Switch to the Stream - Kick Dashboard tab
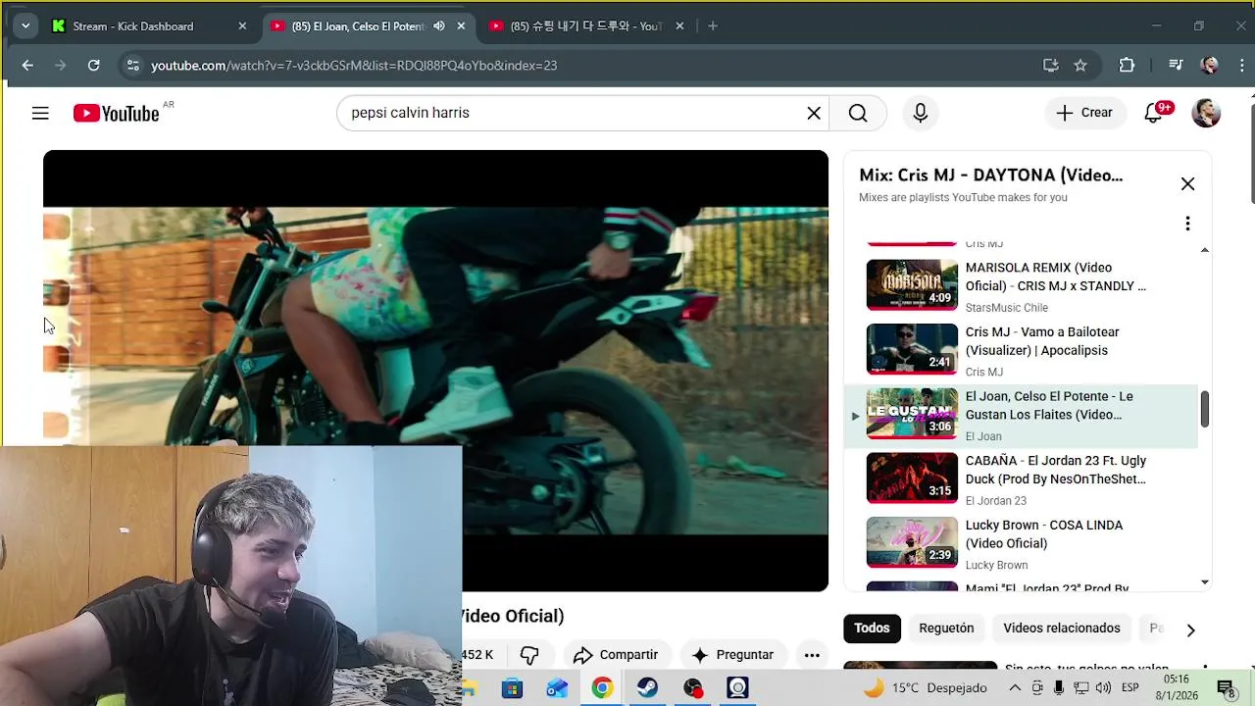The height and width of the screenshot is (706, 1255). (x=133, y=26)
